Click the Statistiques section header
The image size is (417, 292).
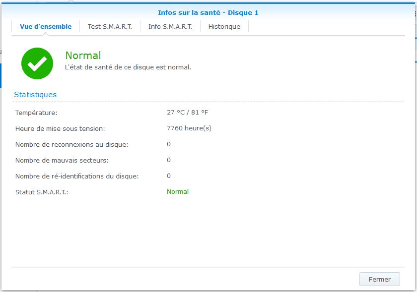(x=35, y=95)
